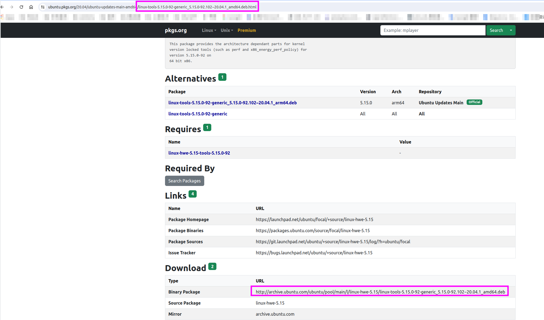
Task: Expand the Unix navigation dropdown
Action: click(x=227, y=30)
